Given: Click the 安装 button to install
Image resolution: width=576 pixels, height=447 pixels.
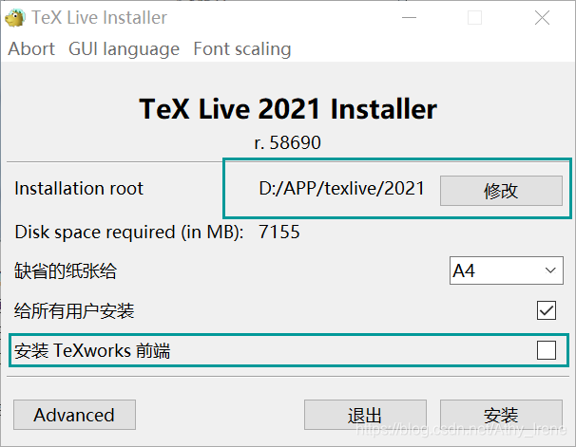Looking at the screenshot, I should (501, 415).
